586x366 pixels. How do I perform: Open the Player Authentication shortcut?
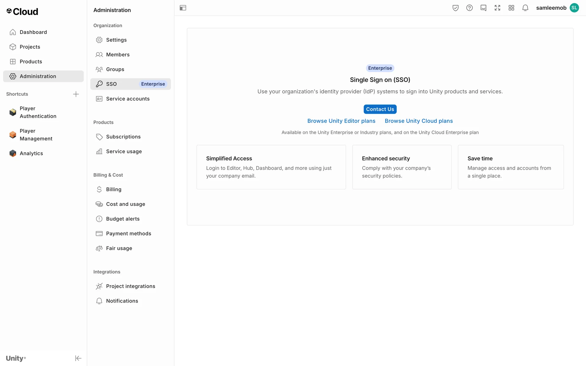pyautogui.click(x=38, y=112)
